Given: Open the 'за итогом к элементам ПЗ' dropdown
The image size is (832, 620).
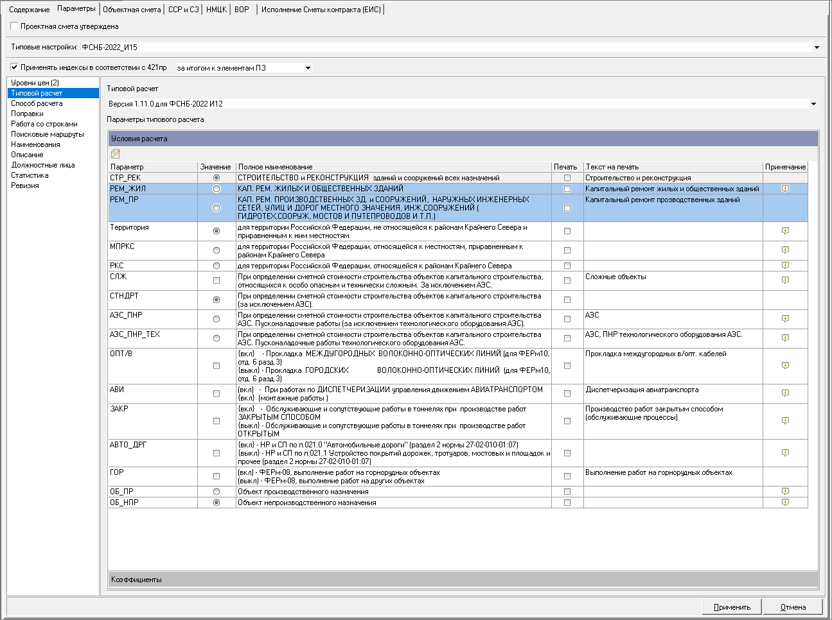Looking at the screenshot, I should click(308, 68).
